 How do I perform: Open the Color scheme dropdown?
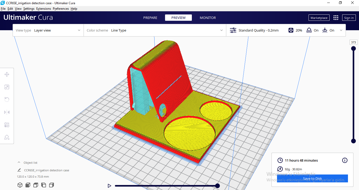coord(155,30)
